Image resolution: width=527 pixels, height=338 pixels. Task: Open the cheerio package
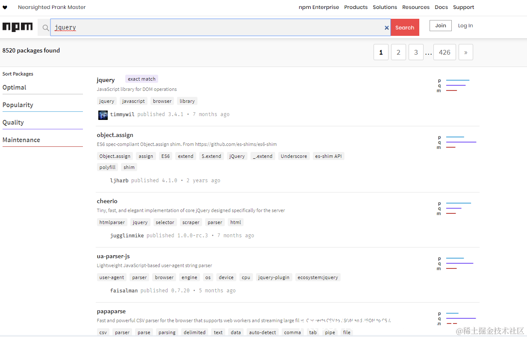[107, 201]
